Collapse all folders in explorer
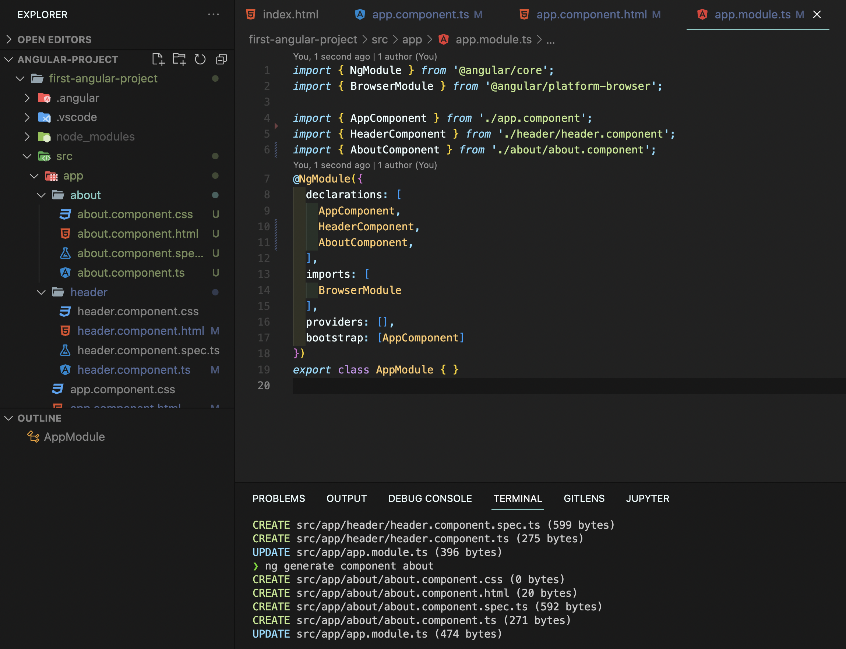Viewport: 846px width, 649px height. [221, 59]
